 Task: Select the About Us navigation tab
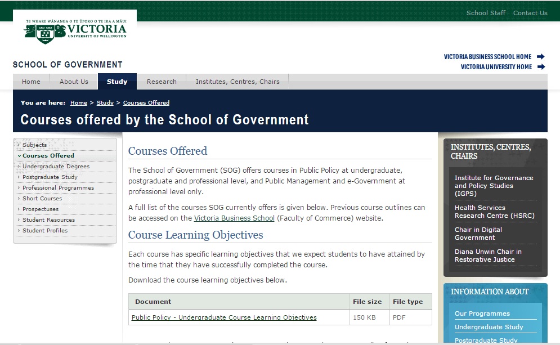[74, 82]
